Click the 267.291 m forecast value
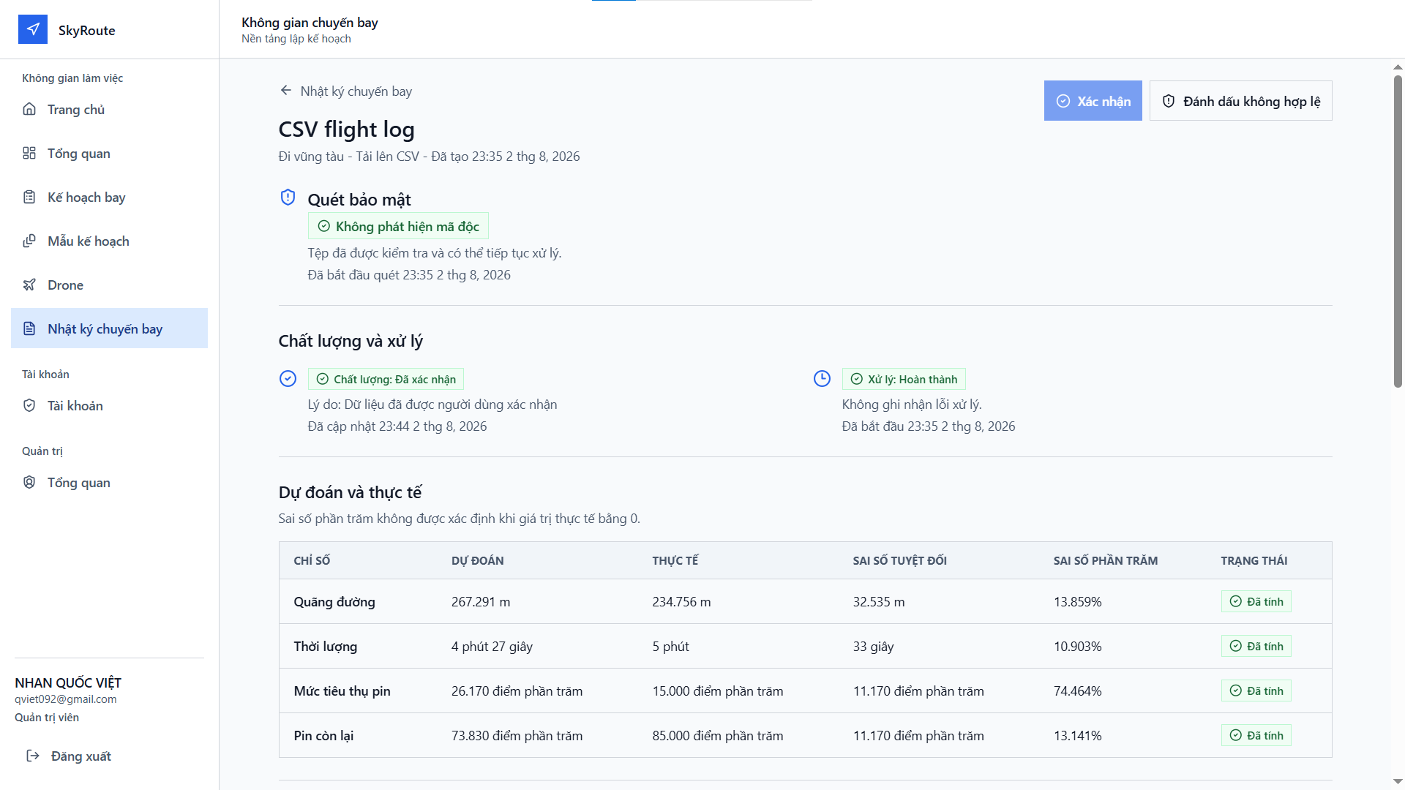 pyautogui.click(x=481, y=601)
